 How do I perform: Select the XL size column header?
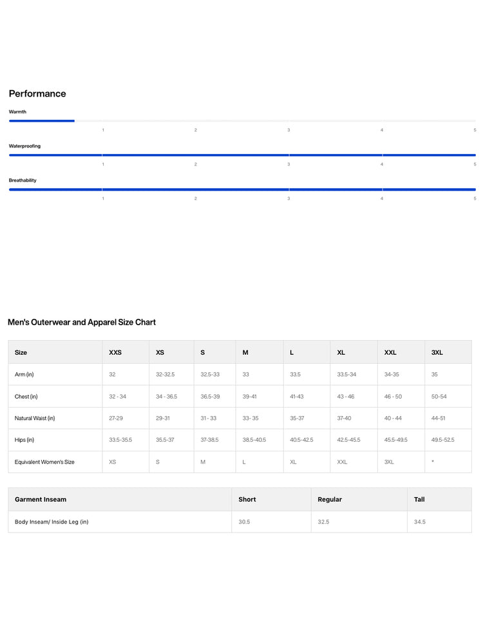coord(354,352)
